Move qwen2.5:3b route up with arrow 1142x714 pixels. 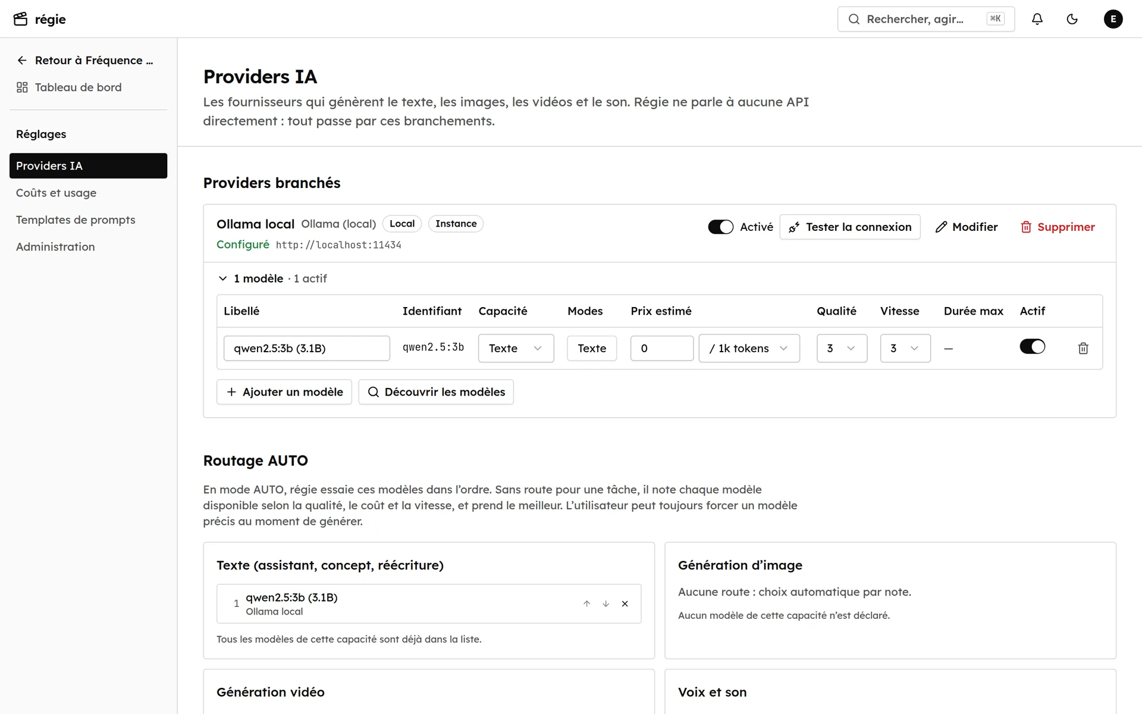586,603
